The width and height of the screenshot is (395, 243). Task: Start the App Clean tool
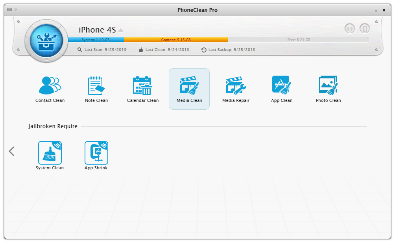[x=282, y=89]
